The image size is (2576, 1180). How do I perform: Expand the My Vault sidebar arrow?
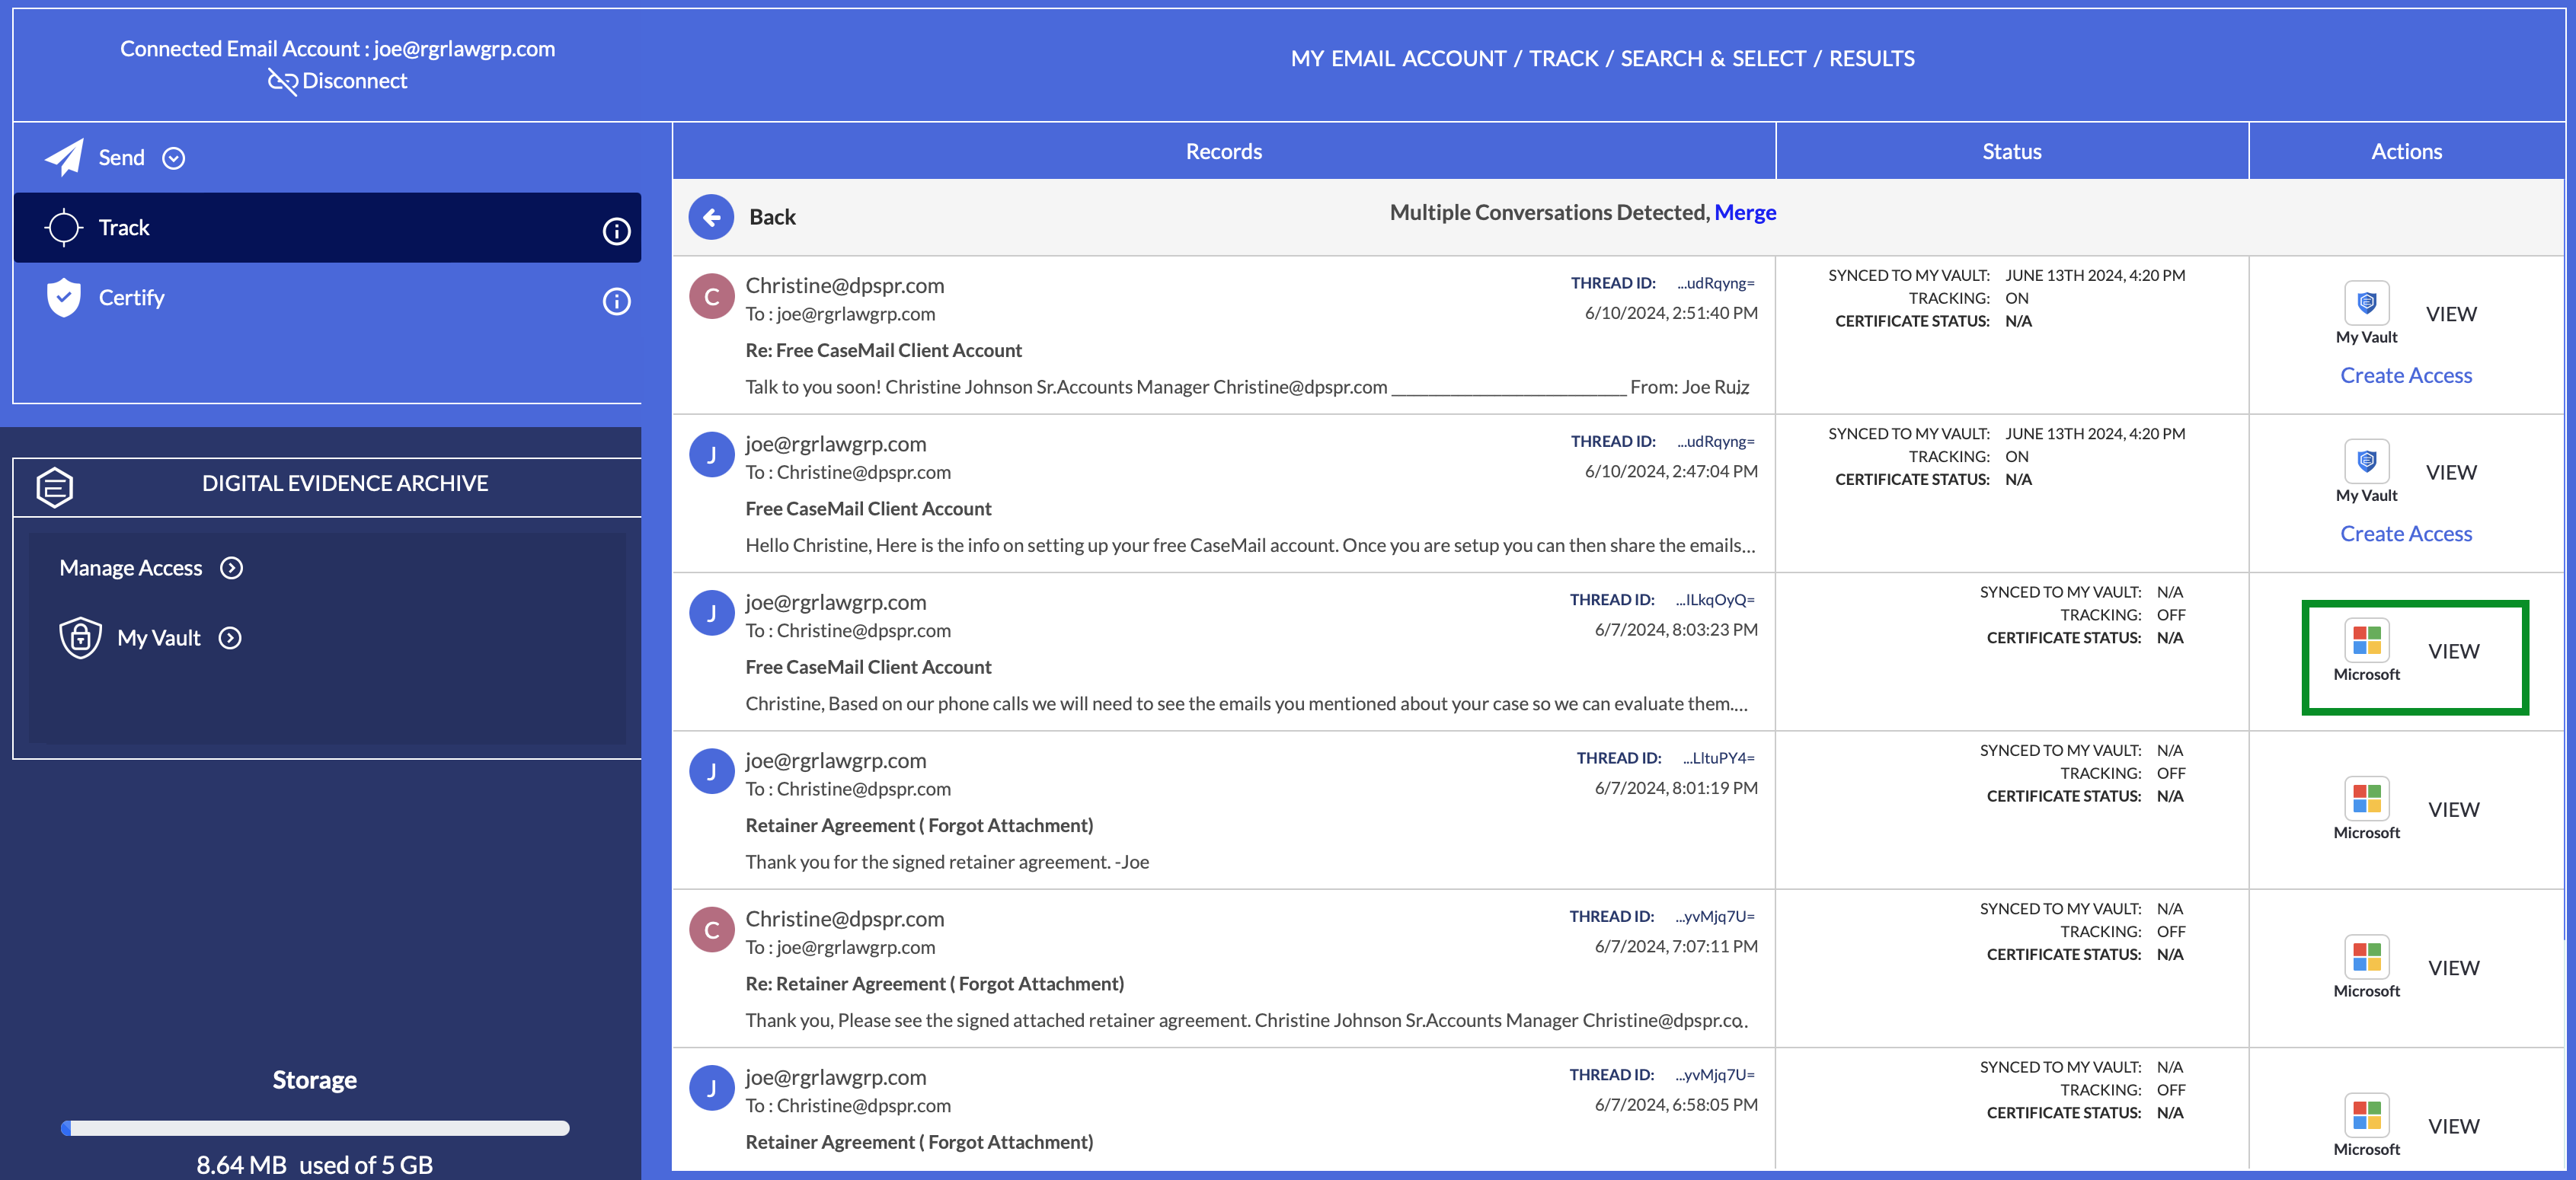point(230,637)
